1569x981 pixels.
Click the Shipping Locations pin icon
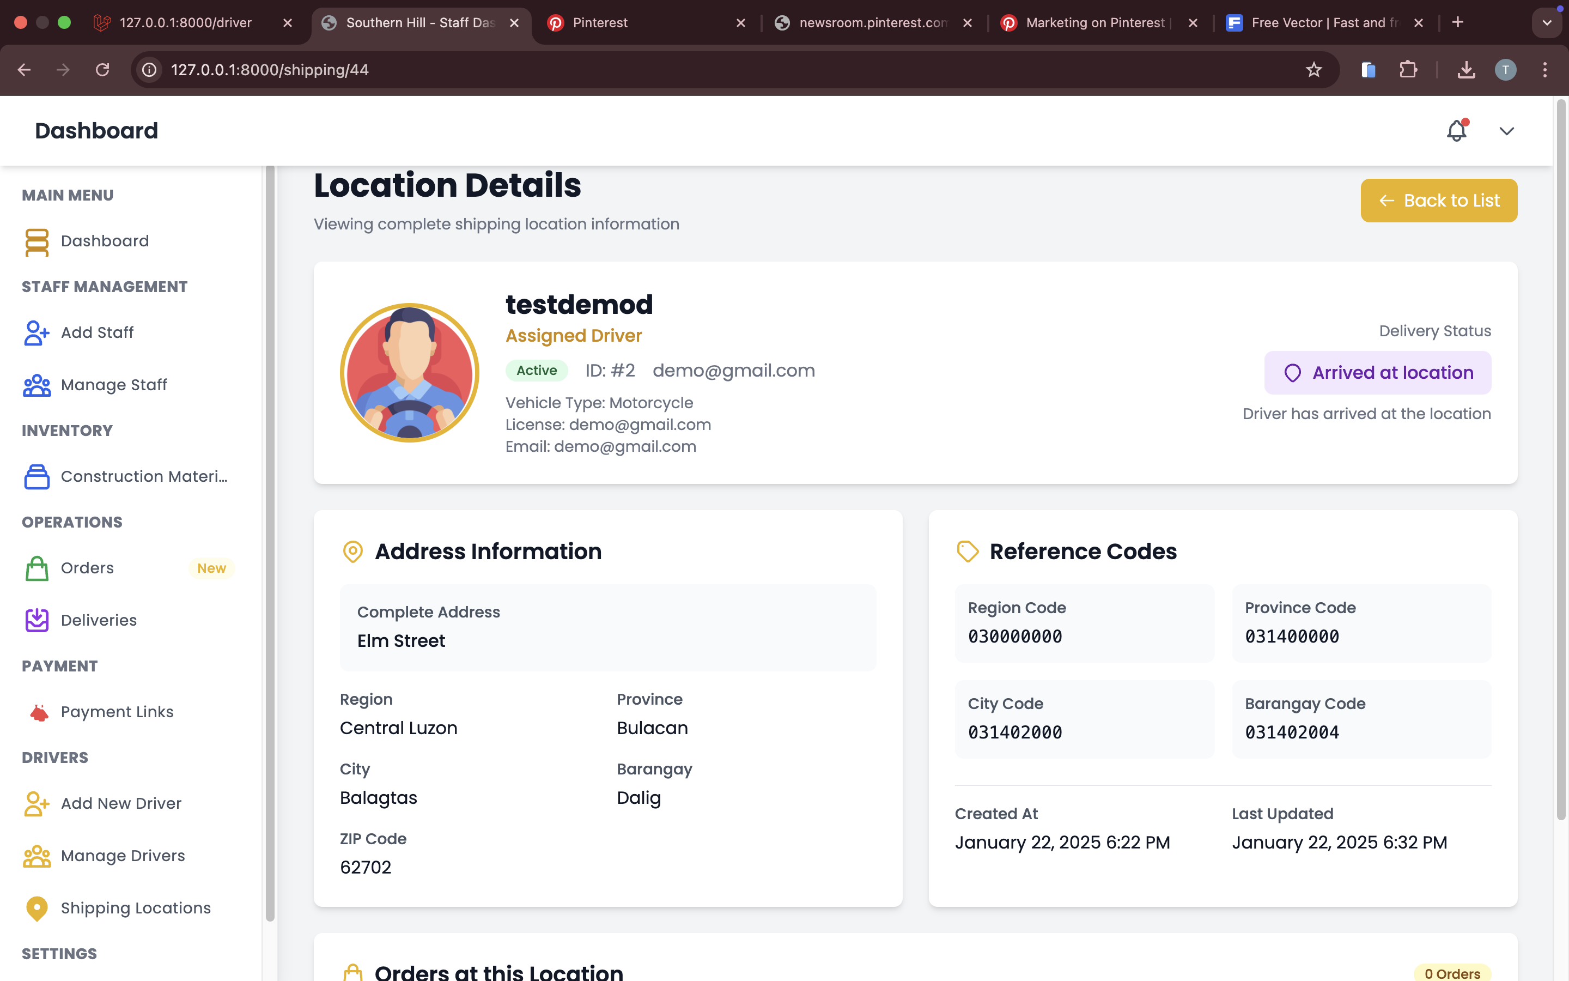click(x=37, y=909)
